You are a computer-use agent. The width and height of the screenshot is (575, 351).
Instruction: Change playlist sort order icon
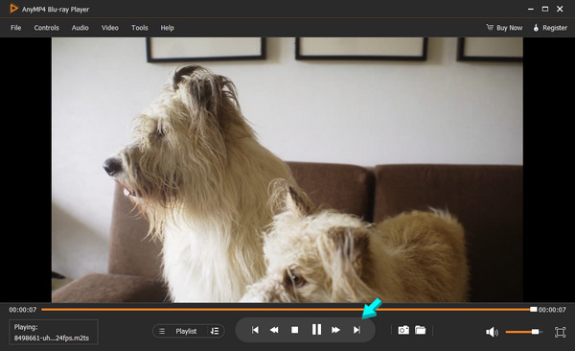215,331
